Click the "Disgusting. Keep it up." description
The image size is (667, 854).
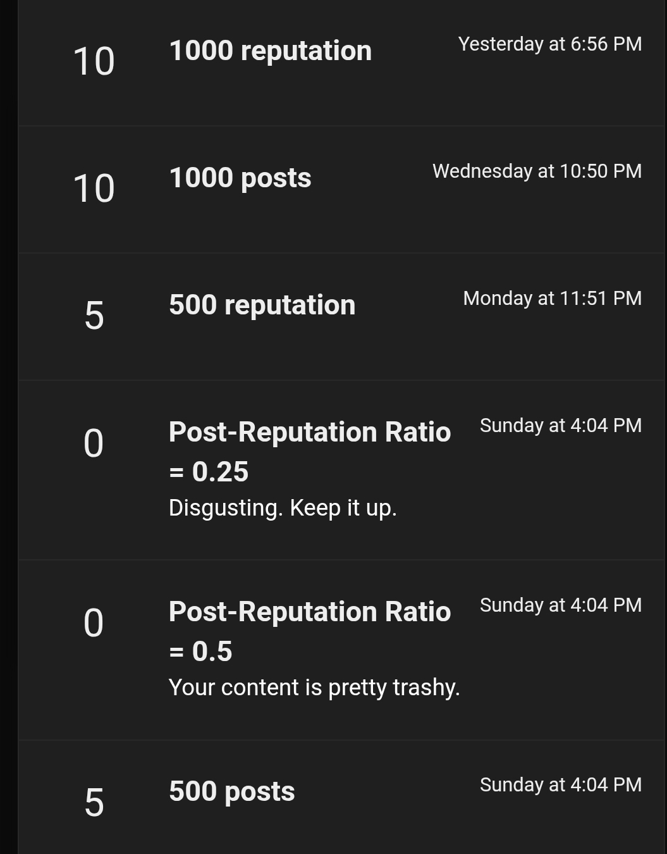click(x=283, y=508)
